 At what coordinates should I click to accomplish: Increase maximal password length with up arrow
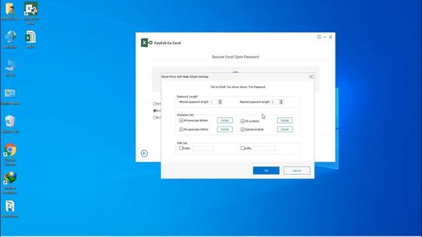(282, 101)
